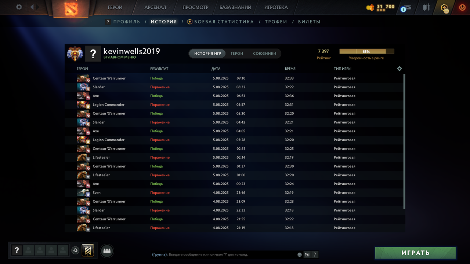Screen dimensions: 470x264
Task: Sort by the Герой column header
Action: click(x=82, y=69)
